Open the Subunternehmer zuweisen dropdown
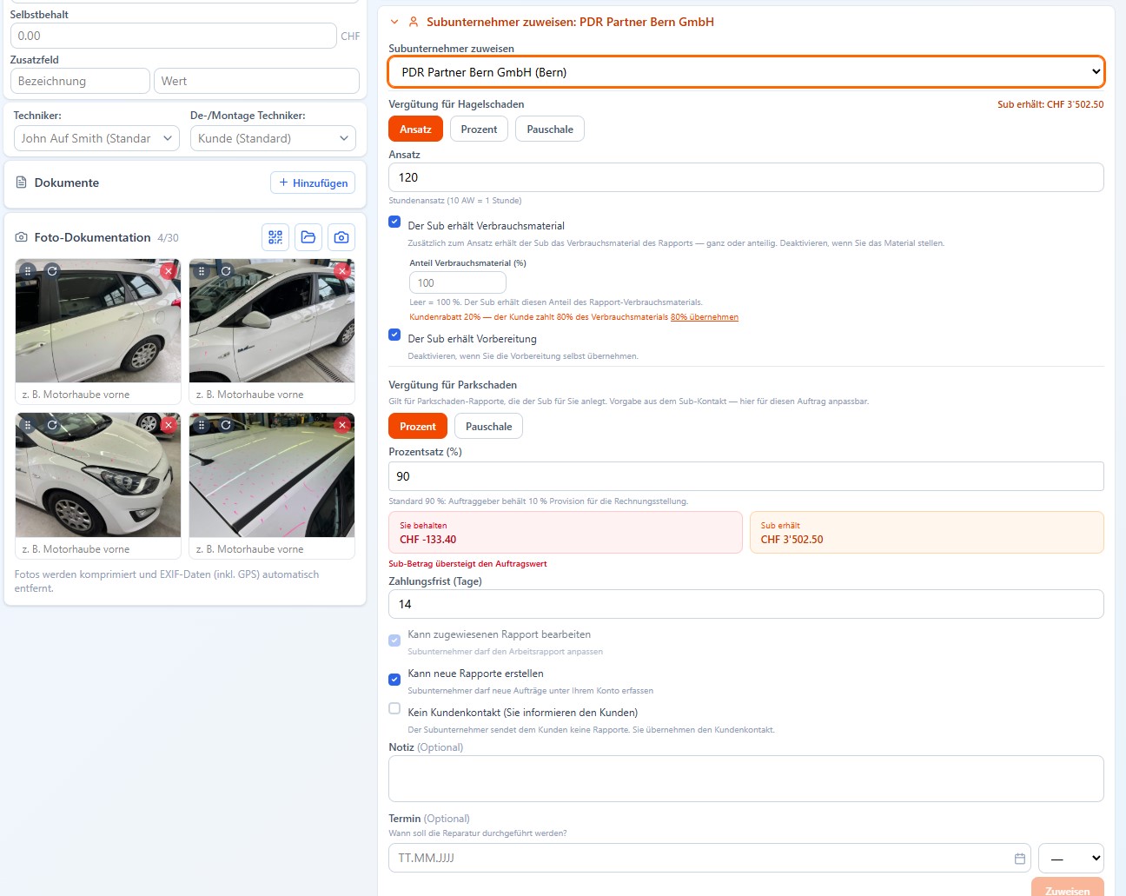The image size is (1126, 896). click(746, 72)
